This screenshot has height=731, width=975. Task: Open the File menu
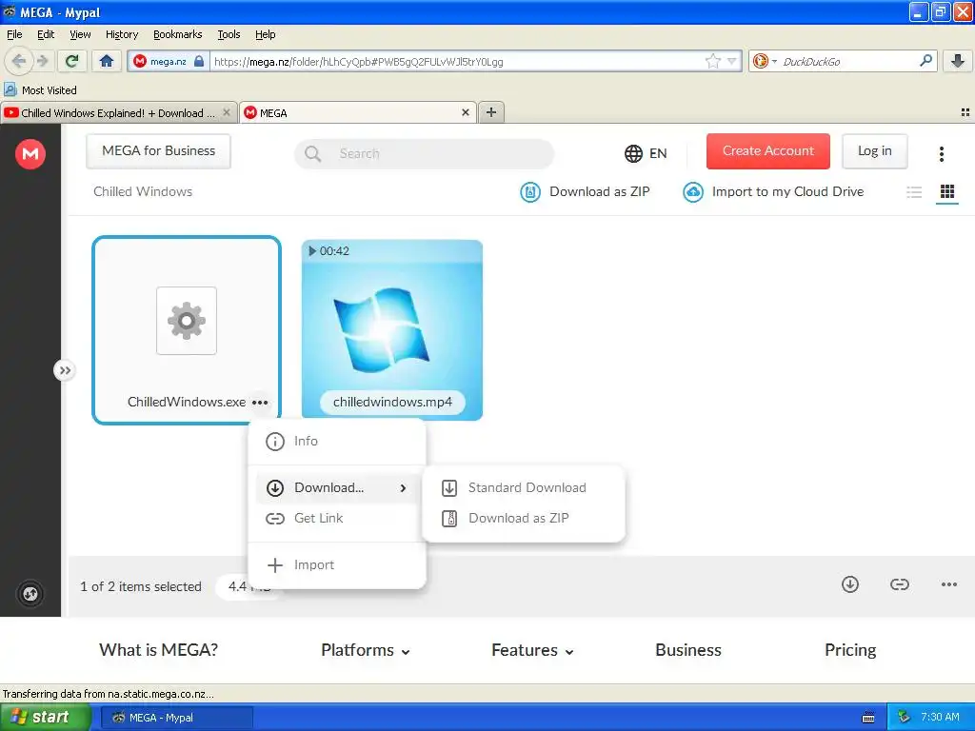(x=14, y=34)
